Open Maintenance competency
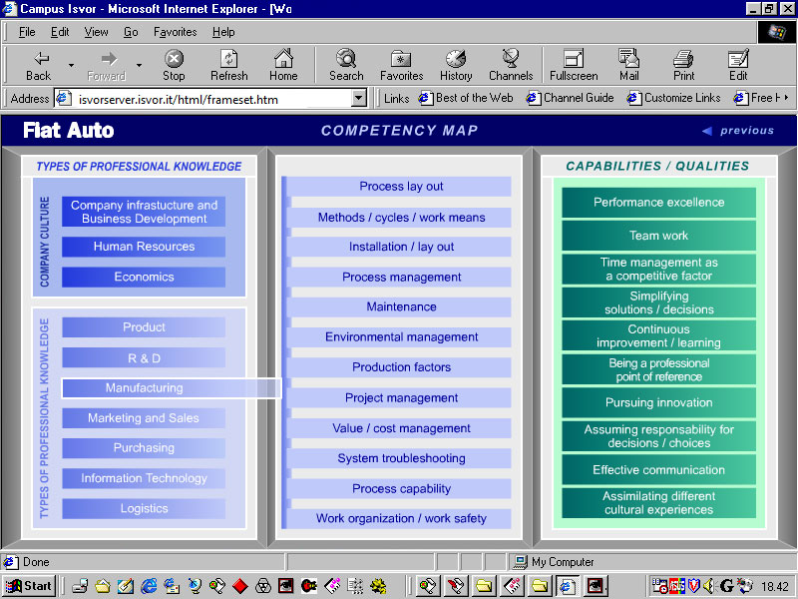Screen dimensions: 798x599 click(x=401, y=306)
